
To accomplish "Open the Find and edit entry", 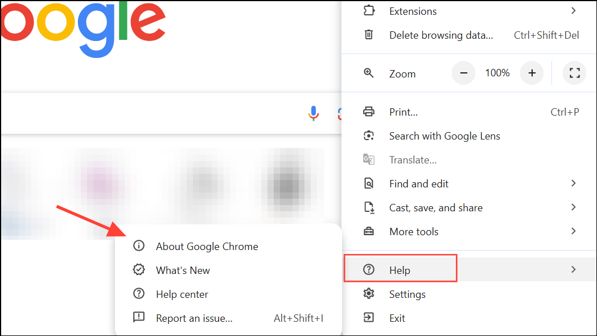I will 470,183.
